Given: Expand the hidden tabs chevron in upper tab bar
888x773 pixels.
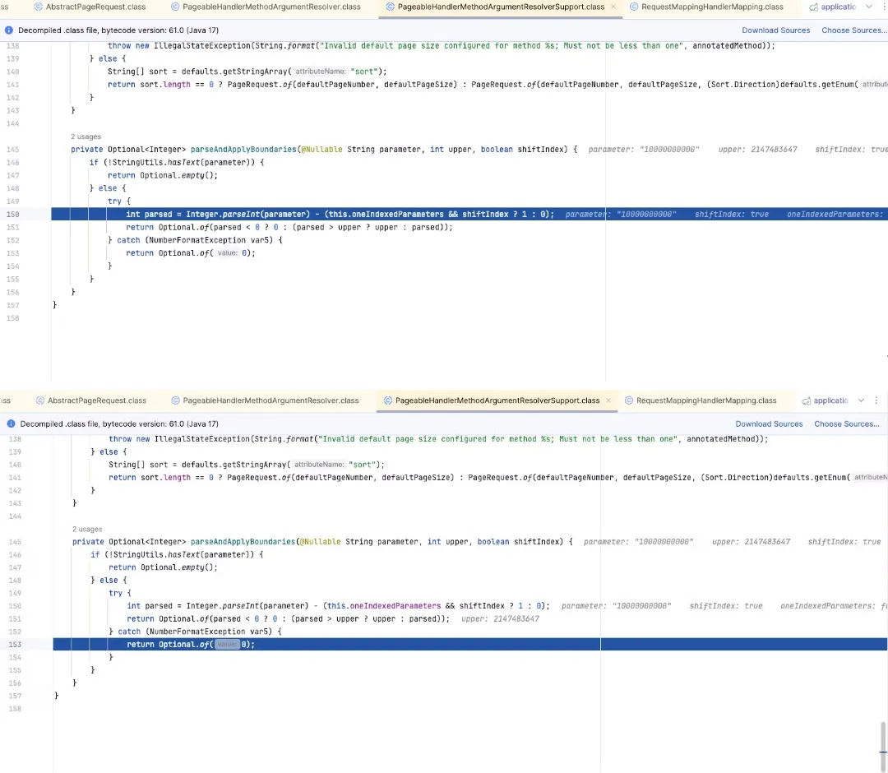Looking at the screenshot, I should [x=869, y=7].
